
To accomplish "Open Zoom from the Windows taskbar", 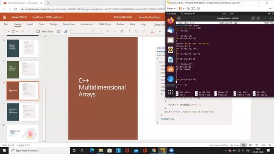I will coord(171,150).
